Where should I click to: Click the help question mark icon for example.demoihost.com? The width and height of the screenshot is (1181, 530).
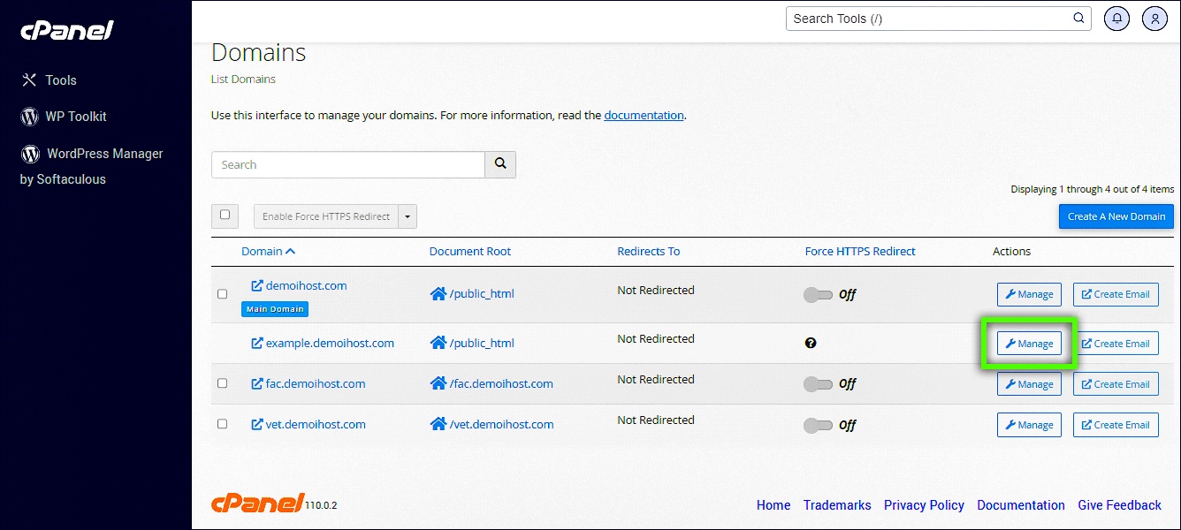tap(811, 343)
